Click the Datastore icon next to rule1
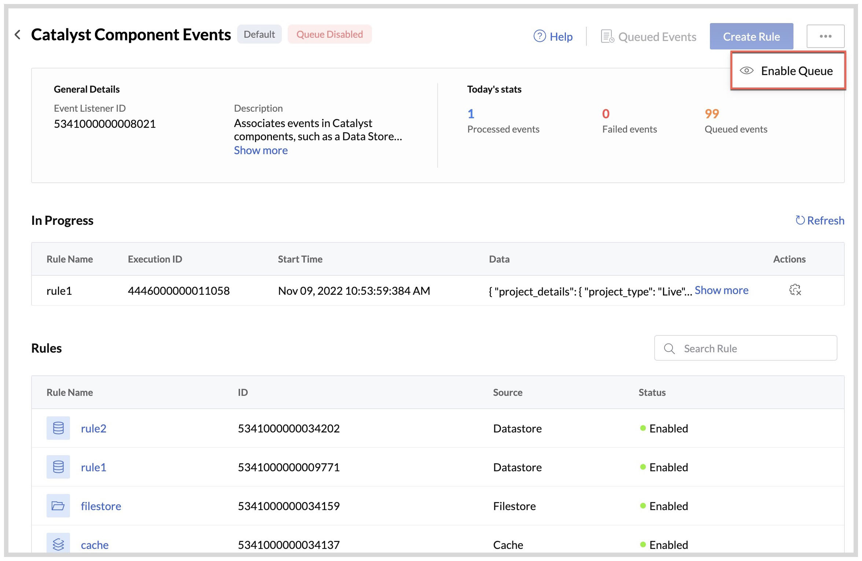The image size is (862, 561). point(58,467)
